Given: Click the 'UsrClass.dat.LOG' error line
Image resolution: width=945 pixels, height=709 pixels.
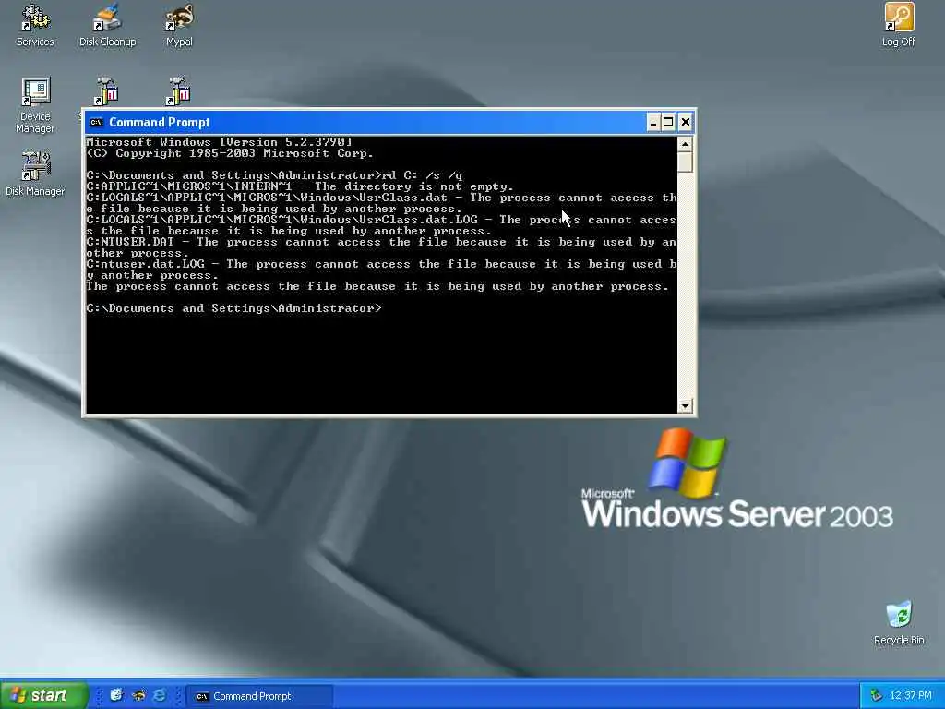Looking at the screenshot, I should [x=381, y=225].
